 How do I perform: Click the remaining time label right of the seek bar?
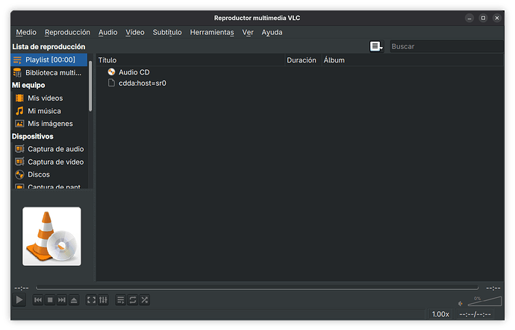pyautogui.click(x=493, y=288)
